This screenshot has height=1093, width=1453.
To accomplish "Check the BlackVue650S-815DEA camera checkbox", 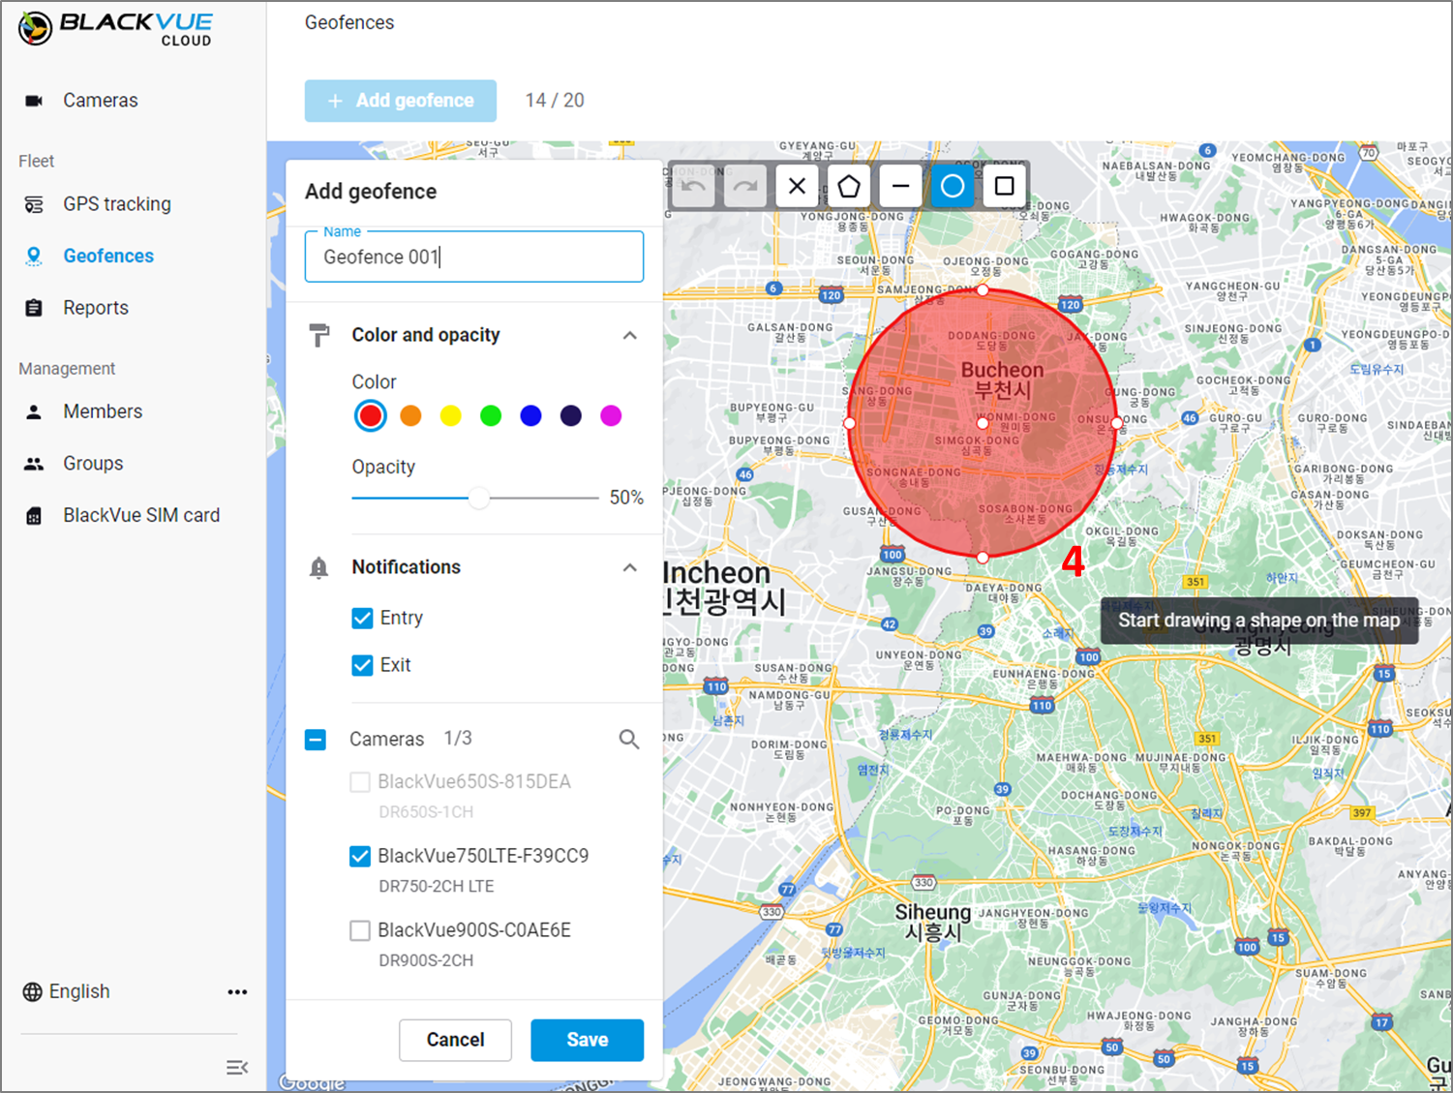I will click(x=360, y=782).
